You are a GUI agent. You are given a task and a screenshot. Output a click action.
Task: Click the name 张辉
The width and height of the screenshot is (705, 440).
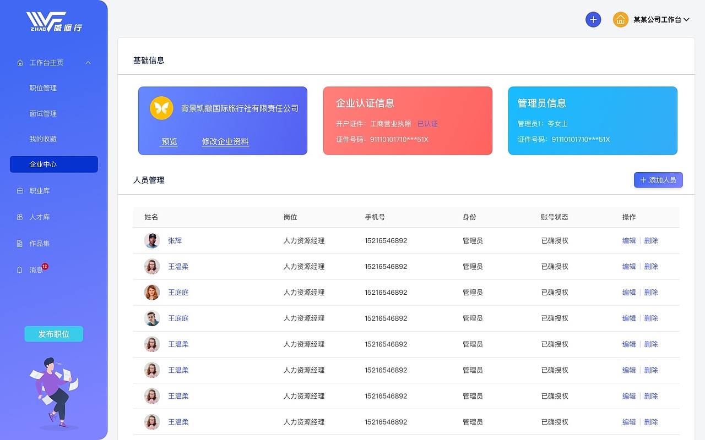tap(175, 240)
